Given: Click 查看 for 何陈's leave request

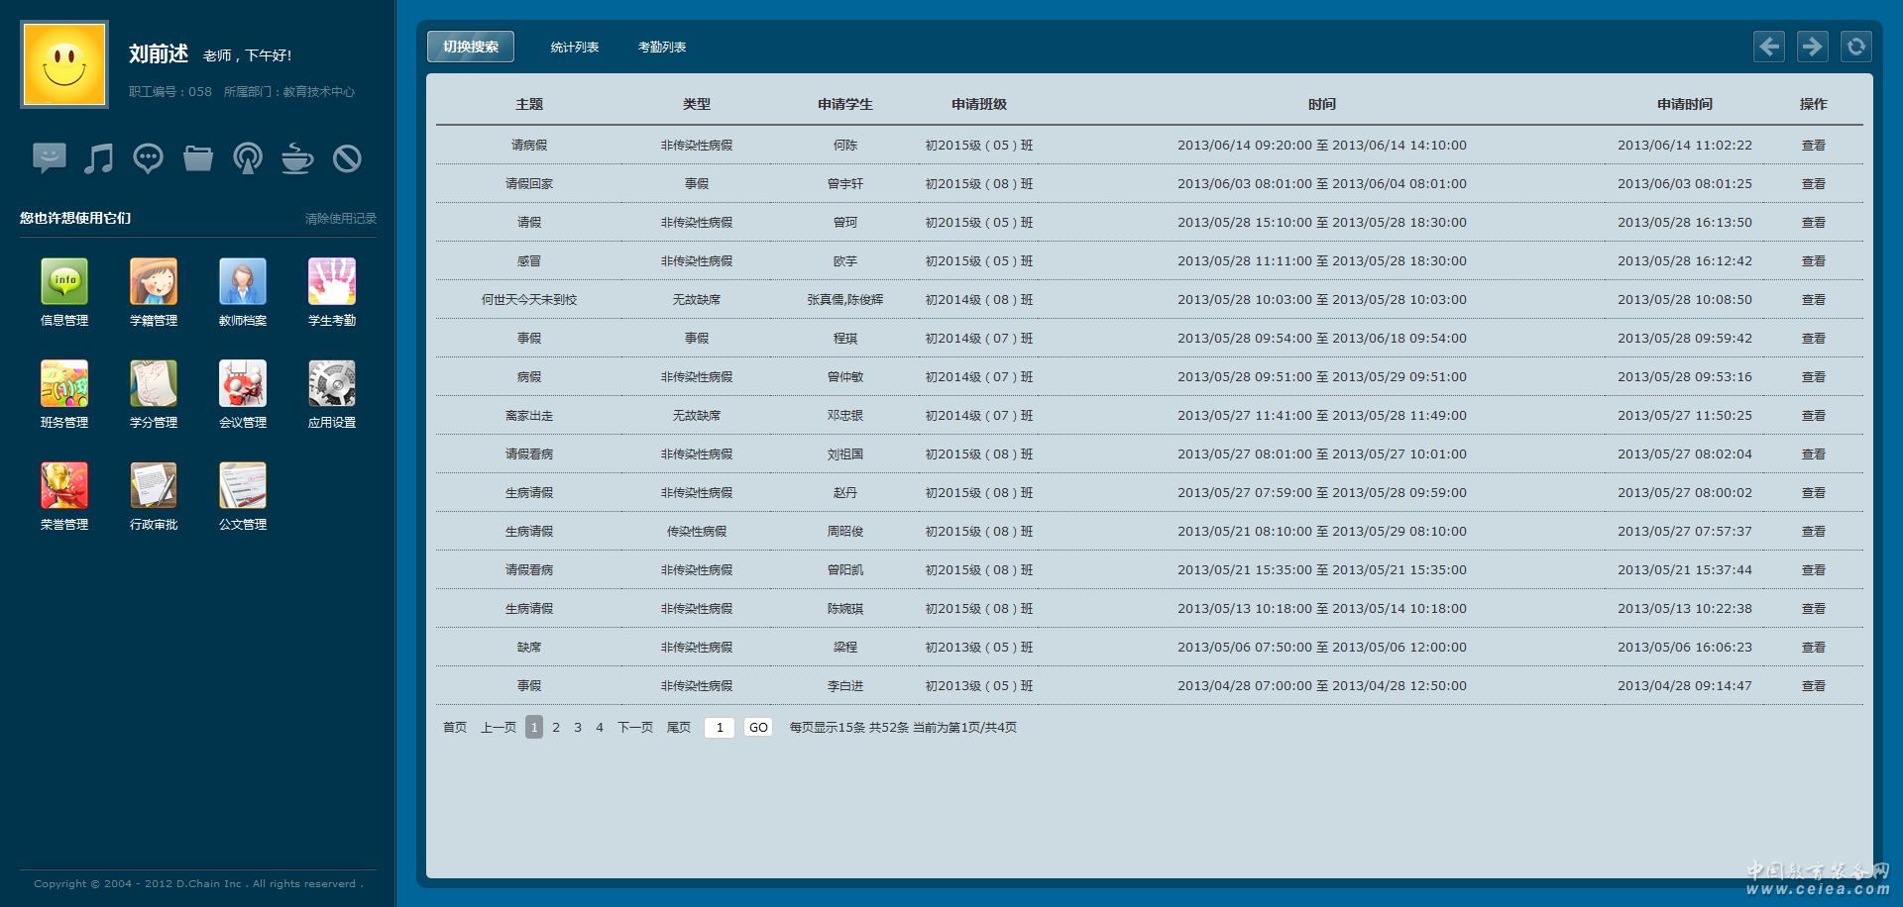Looking at the screenshot, I should pyautogui.click(x=1813, y=146).
